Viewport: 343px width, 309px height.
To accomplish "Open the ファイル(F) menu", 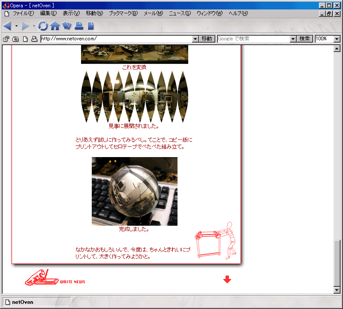I will click(24, 13).
